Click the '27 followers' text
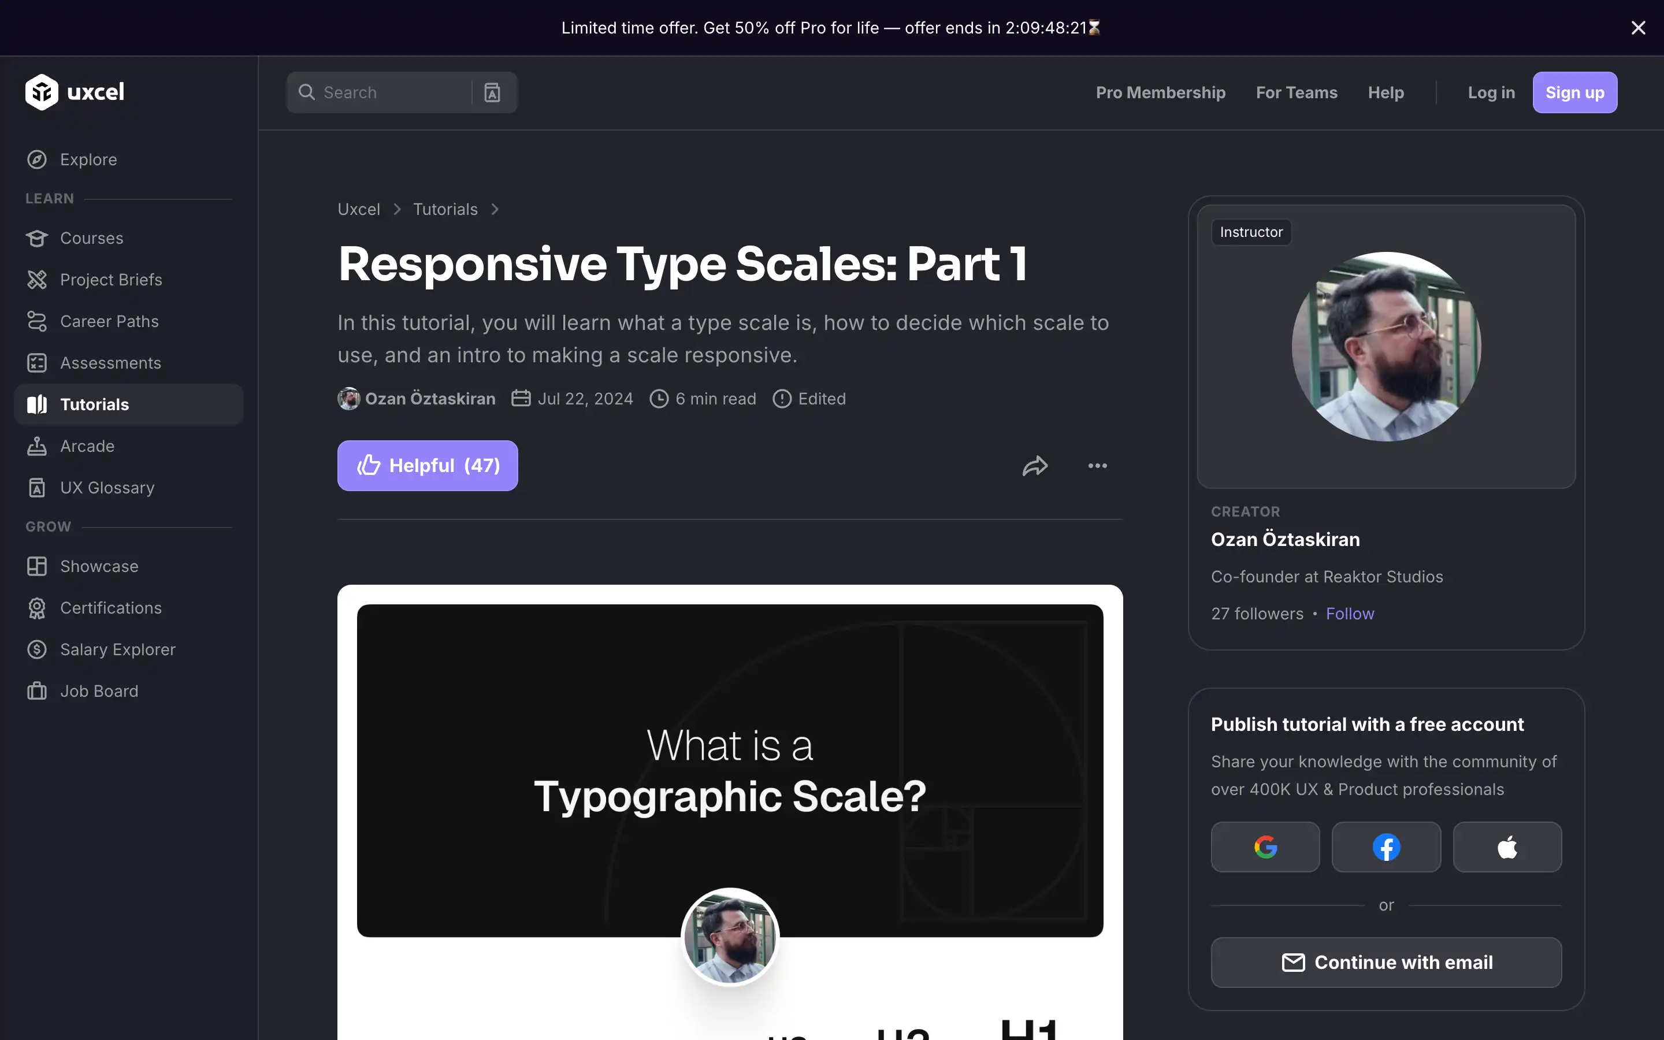Screen dimensions: 1664x1040 coord(1257,614)
